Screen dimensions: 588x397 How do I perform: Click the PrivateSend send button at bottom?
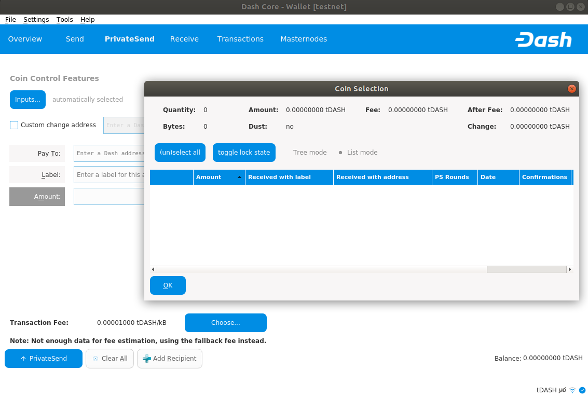coord(44,359)
